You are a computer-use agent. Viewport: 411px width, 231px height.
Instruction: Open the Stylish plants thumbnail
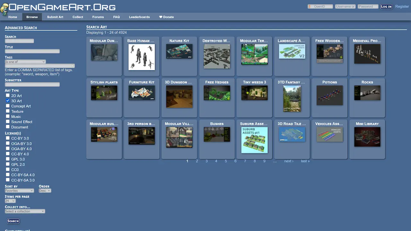(104, 93)
